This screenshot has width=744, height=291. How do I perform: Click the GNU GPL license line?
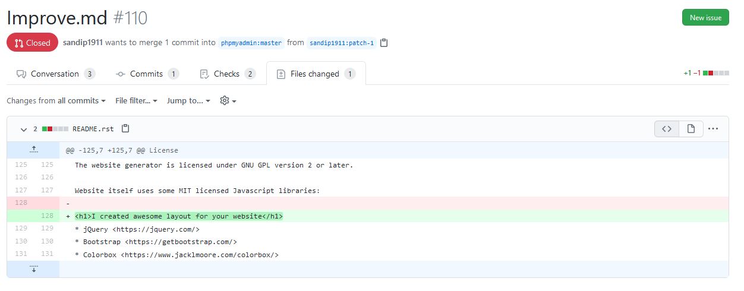(214, 165)
